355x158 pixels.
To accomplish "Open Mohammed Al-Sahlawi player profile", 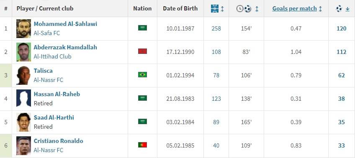I will pyautogui.click(x=65, y=24).
